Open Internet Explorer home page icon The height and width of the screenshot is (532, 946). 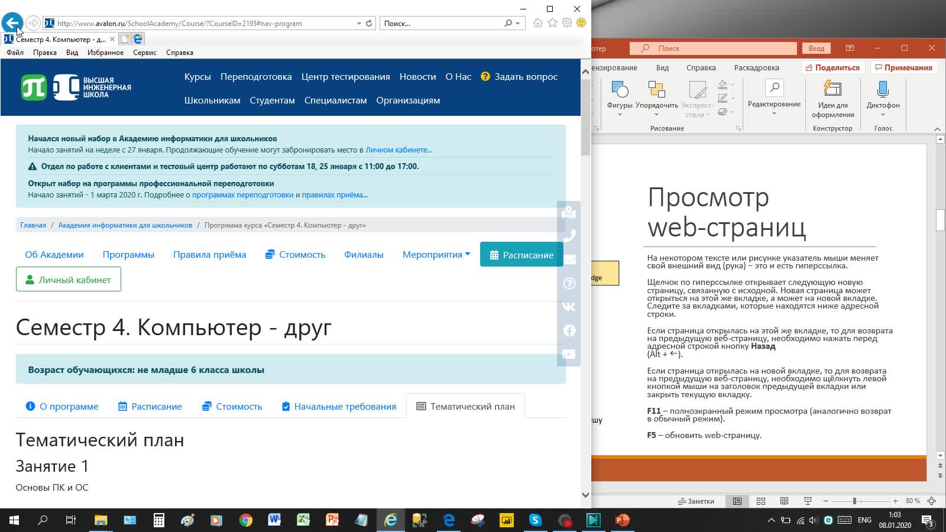coord(537,23)
